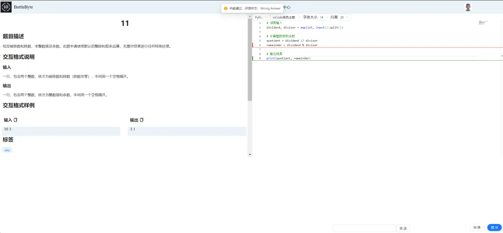Copy the sample input with the copy icon
Screen dimensions: 503x233
tap(16, 120)
